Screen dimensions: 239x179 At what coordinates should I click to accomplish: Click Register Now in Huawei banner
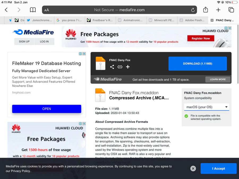tap(200, 38)
